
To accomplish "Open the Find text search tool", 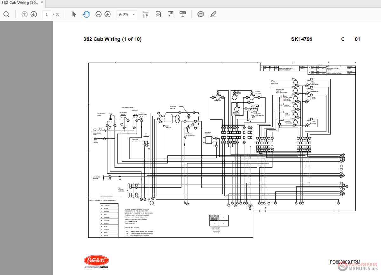I will click(6, 14).
